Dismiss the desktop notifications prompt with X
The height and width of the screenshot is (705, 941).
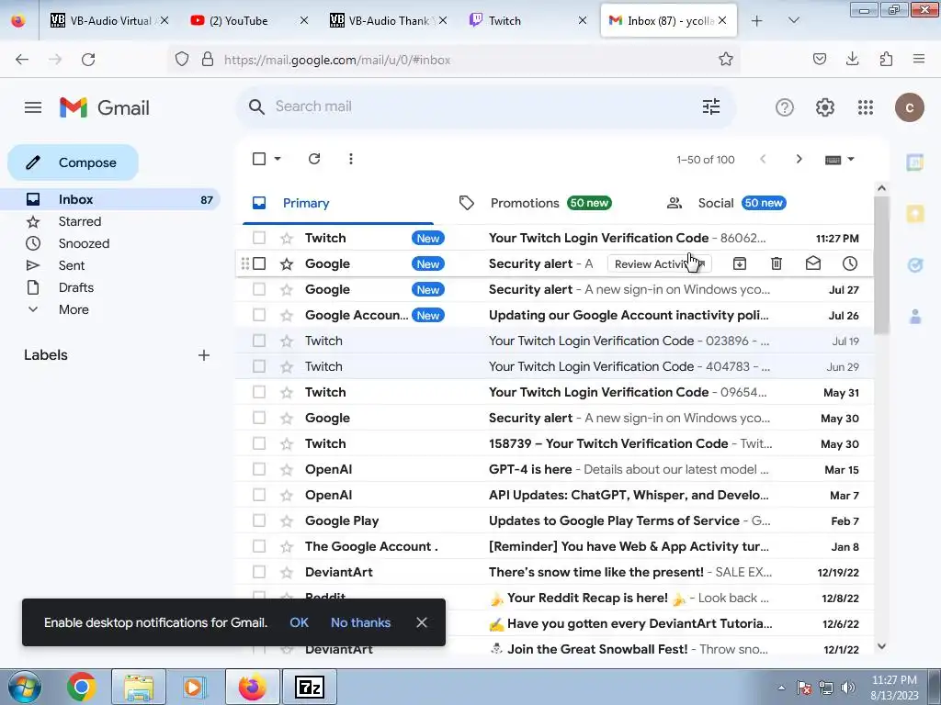(421, 622)
